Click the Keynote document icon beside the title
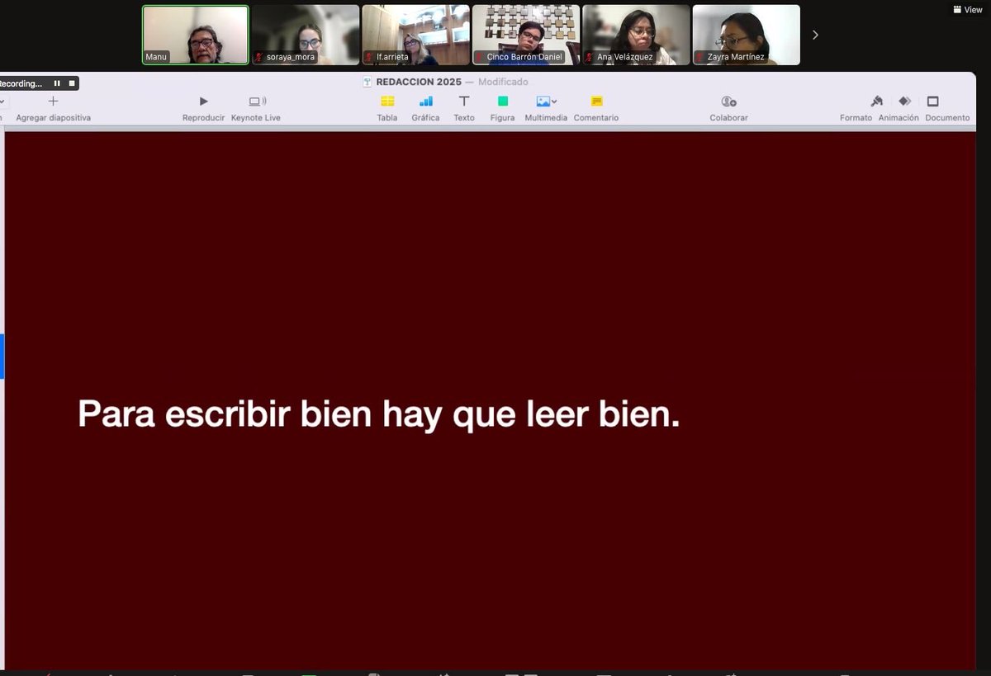 367,82
